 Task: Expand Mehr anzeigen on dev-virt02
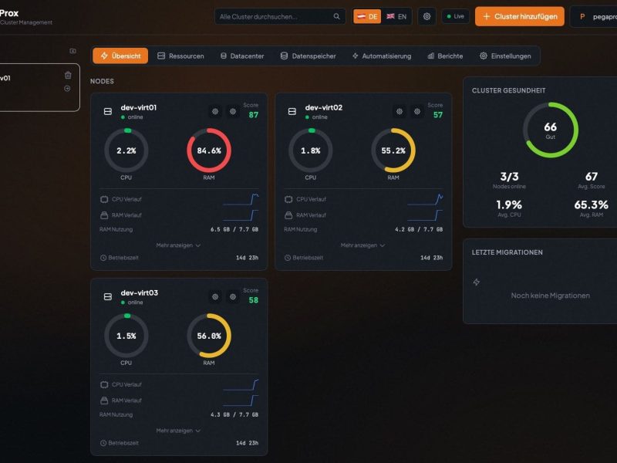coord(364,245)
